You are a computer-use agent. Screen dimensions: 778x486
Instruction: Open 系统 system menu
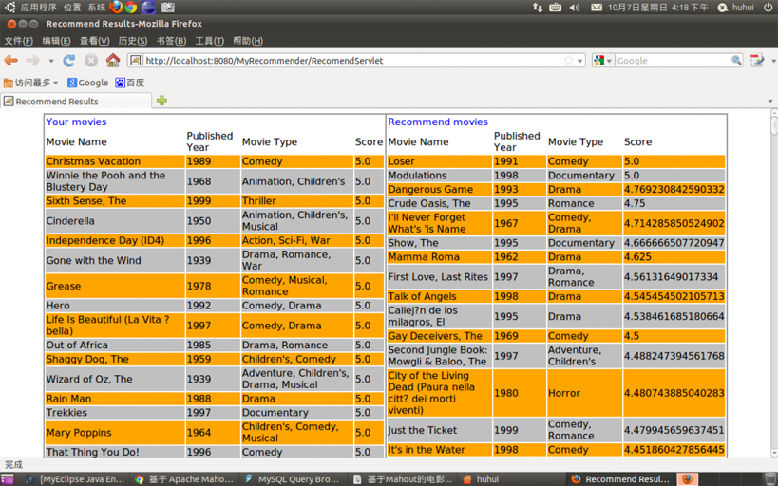click(x=96, y=8)
